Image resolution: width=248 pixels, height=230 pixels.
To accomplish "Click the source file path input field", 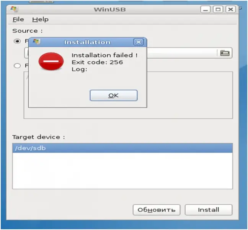I will 128,53.
